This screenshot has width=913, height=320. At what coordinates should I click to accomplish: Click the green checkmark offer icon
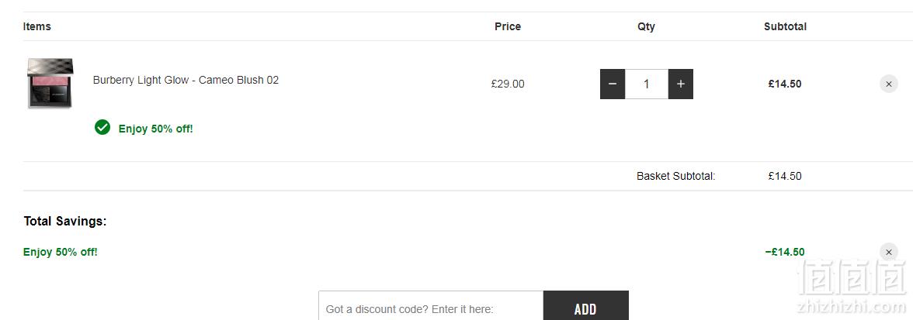coord(102,127)
